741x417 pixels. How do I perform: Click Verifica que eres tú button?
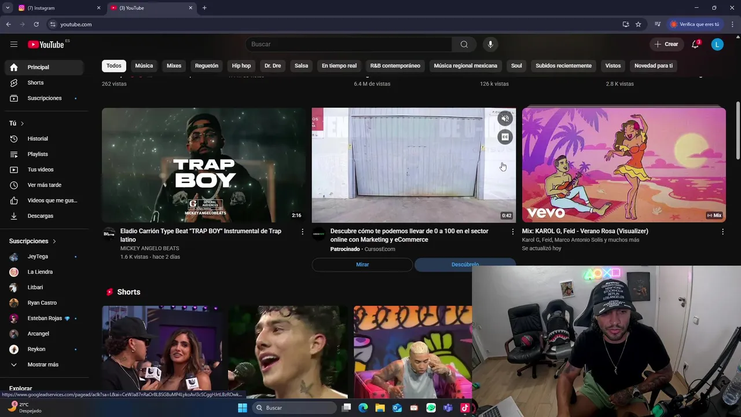[695, 24]
